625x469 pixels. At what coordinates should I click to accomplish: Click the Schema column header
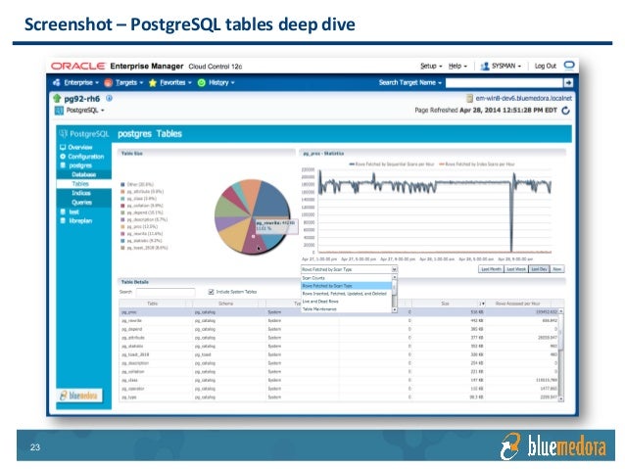(x=226, y=304)
